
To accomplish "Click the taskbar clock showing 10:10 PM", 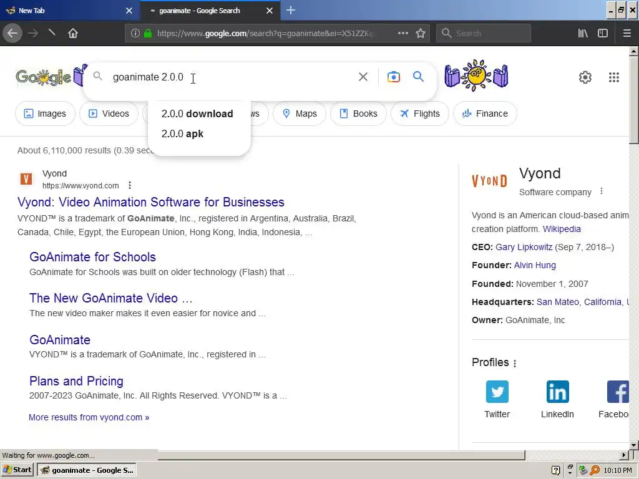I will 618,470.
